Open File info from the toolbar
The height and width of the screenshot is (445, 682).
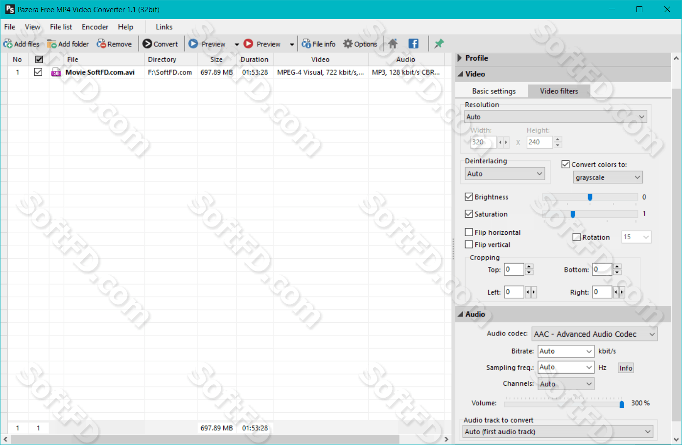point(318,44)
